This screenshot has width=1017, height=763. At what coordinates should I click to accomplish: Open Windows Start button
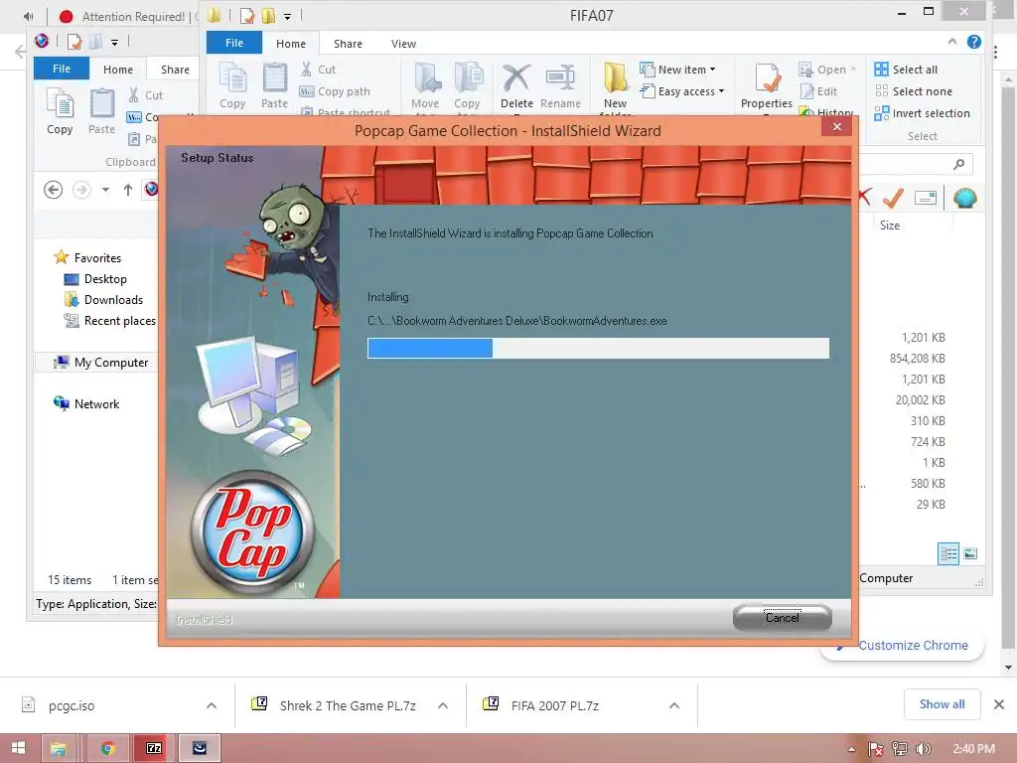pyautogui.click(x=18, y=748)
